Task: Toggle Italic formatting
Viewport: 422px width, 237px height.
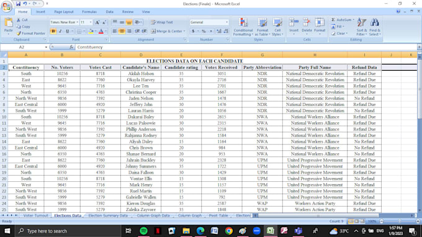Action: point(60,31)
